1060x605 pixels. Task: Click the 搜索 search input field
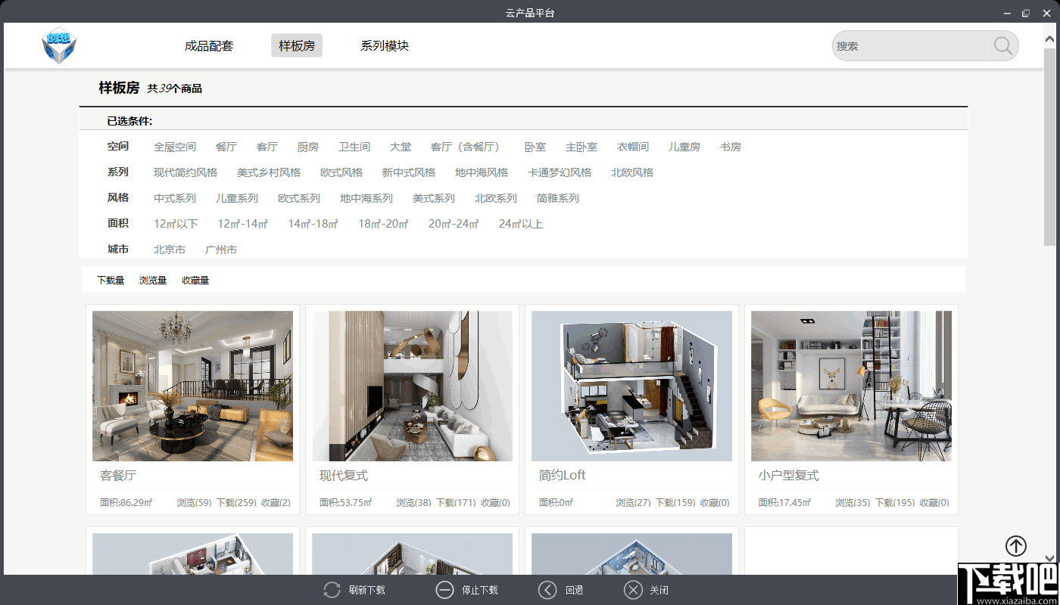click(x=911, y=46)
